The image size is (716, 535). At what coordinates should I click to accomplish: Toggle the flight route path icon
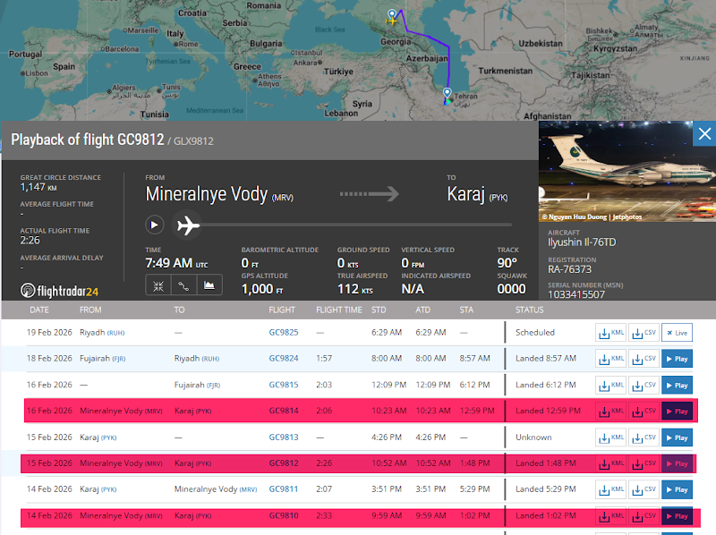[183, 286]
